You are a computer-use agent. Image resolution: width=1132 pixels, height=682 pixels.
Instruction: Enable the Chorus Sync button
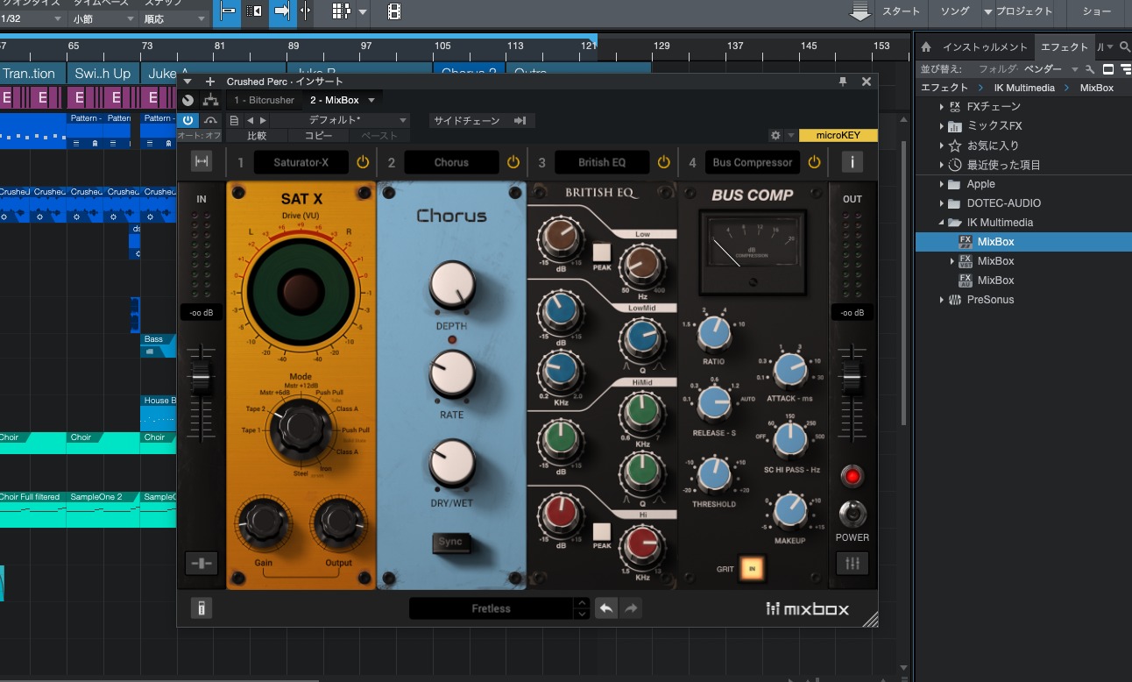pos(450,543)
